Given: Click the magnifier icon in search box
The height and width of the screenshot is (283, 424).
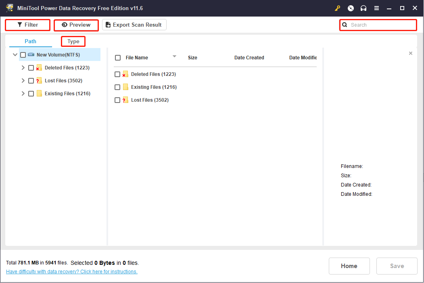Looking at the screenshot, I should coord(345,25).
